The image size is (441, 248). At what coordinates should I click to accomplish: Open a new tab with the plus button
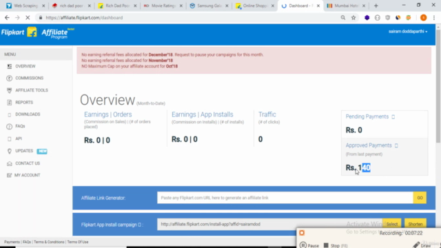pyautogui.click(x=376, y=6)
